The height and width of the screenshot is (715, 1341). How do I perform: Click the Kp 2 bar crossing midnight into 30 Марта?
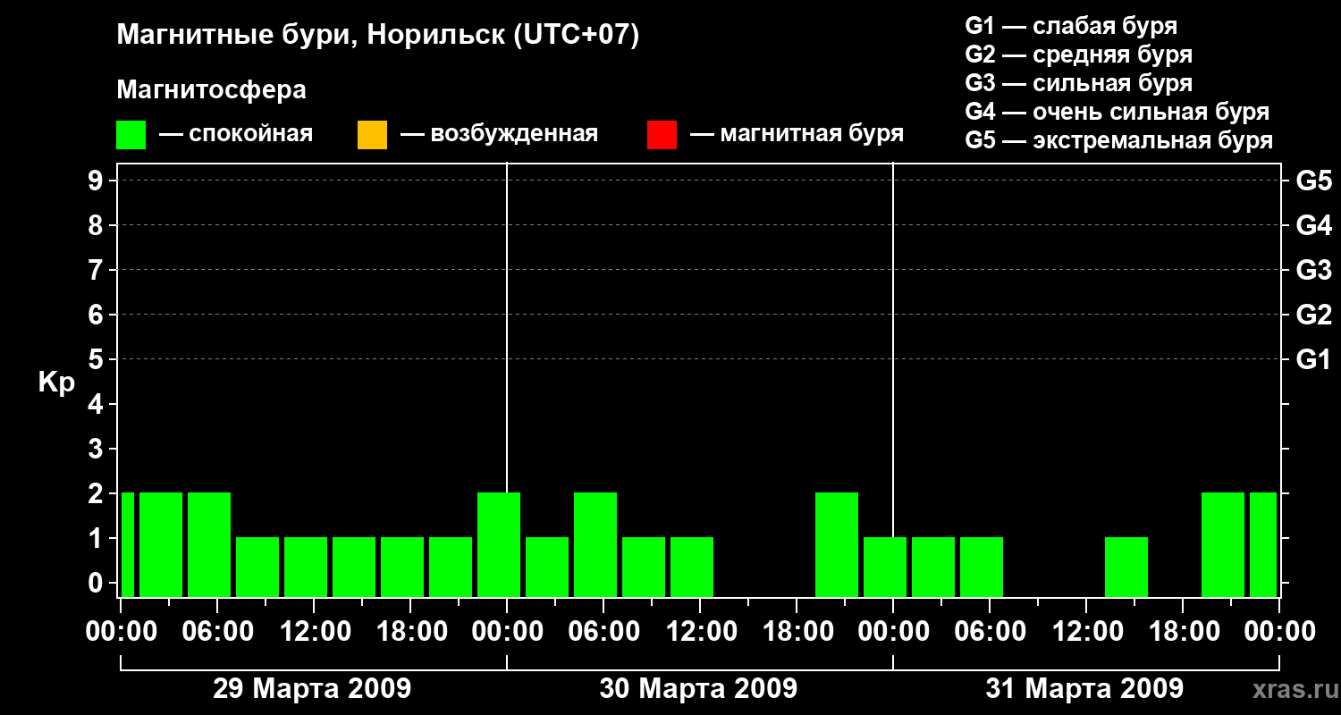click(499, 544)
